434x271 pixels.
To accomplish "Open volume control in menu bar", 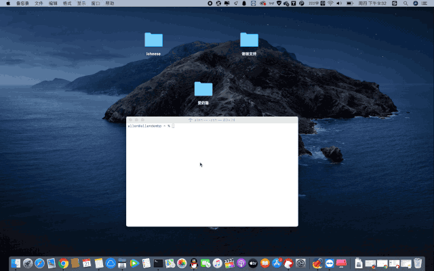I will point(339,3).
